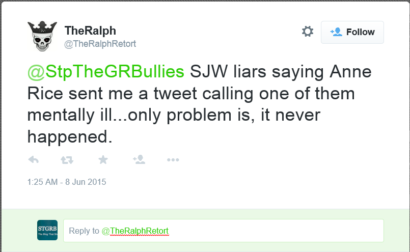
Task: Click the word "happened." ending the tweet
Action: pyautogui.click(x=68, y=136)
